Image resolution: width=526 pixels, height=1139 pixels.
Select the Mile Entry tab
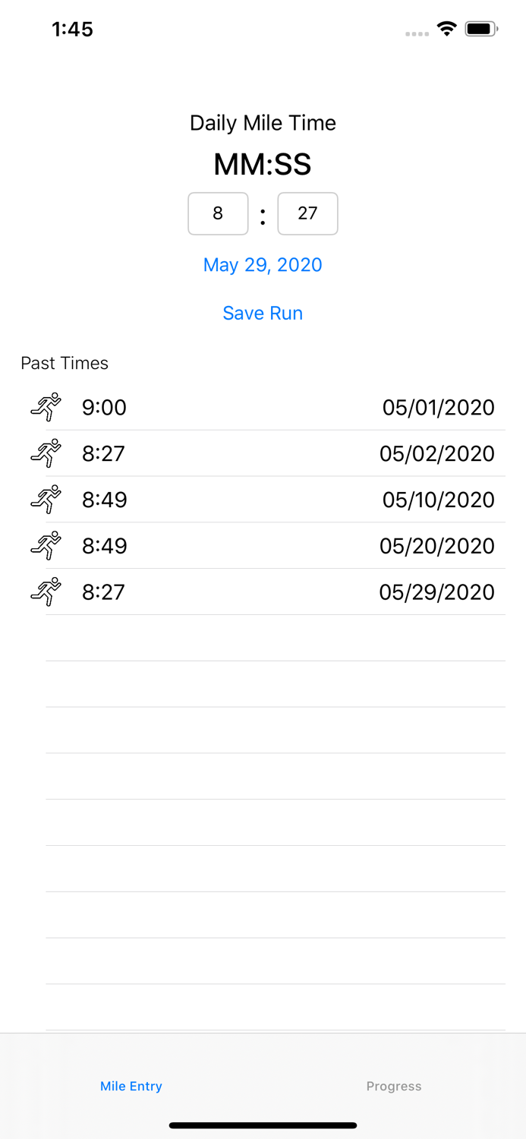[x=131, y=1086]
